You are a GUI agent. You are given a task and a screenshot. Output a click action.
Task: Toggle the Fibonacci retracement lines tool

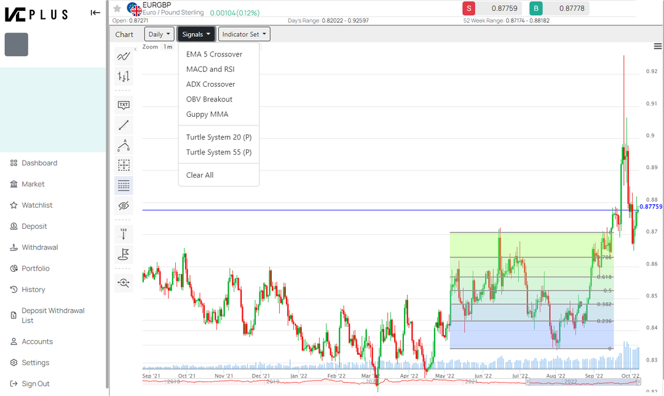pyautogui.click(x=124, y=185)
